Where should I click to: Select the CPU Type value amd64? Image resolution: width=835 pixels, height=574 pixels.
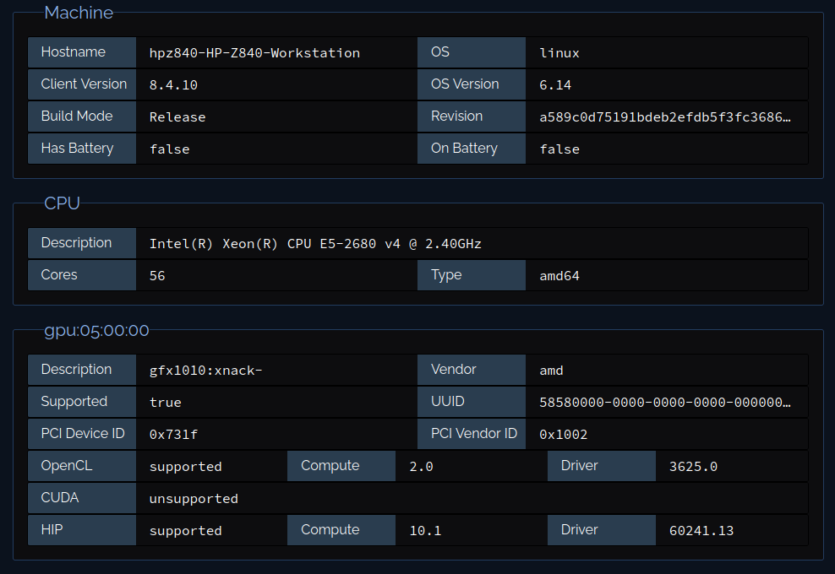tap(559, 276)
